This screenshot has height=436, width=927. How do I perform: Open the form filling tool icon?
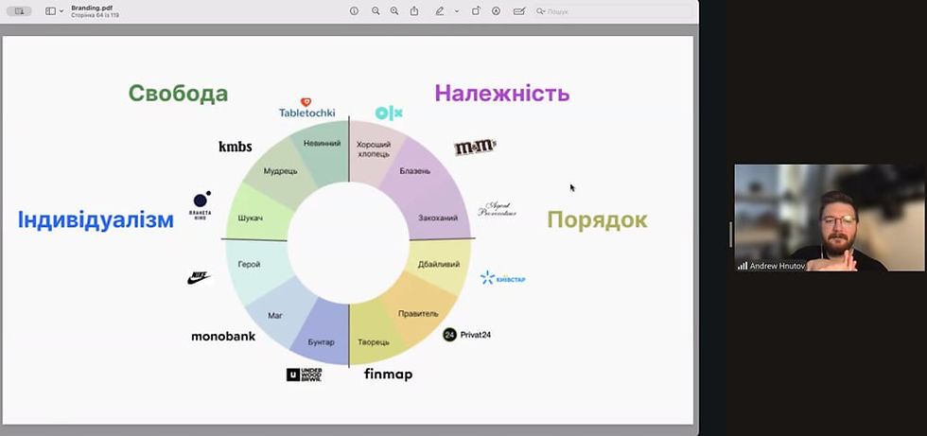(x=519, y=11)
